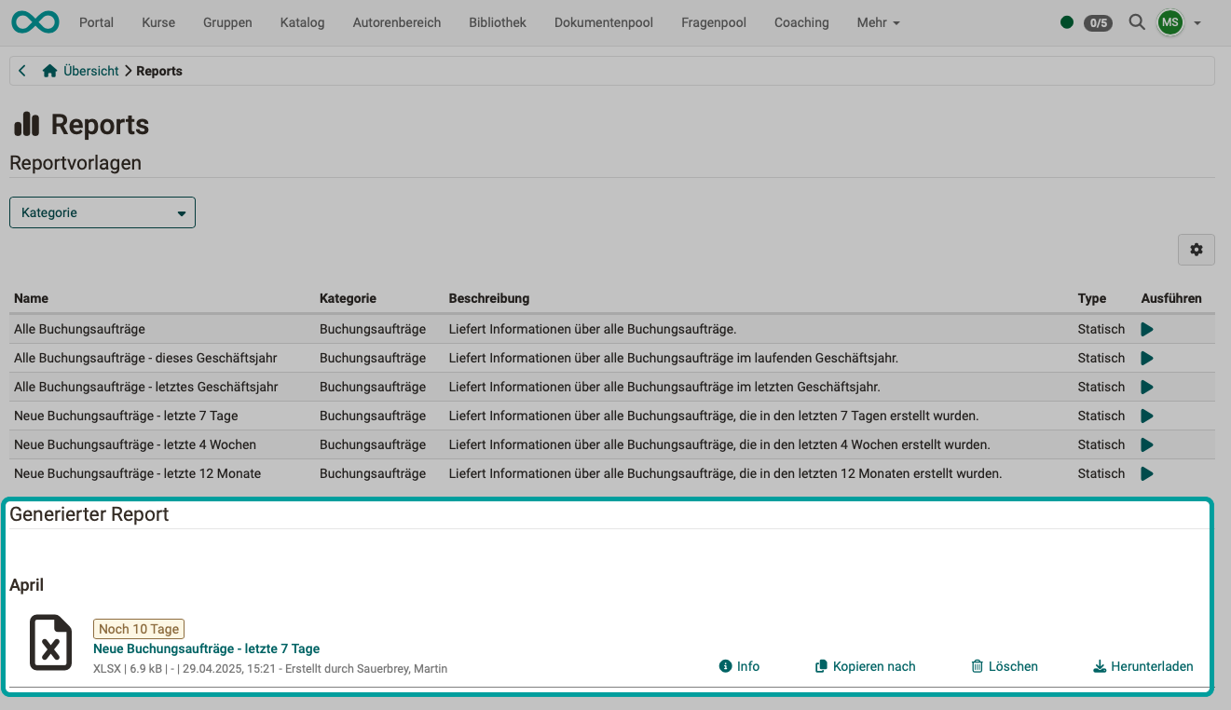The image size is (1231, 710).
Task: Click the 0/5 progress indicator pill
Action: (x=1098, y=22)
